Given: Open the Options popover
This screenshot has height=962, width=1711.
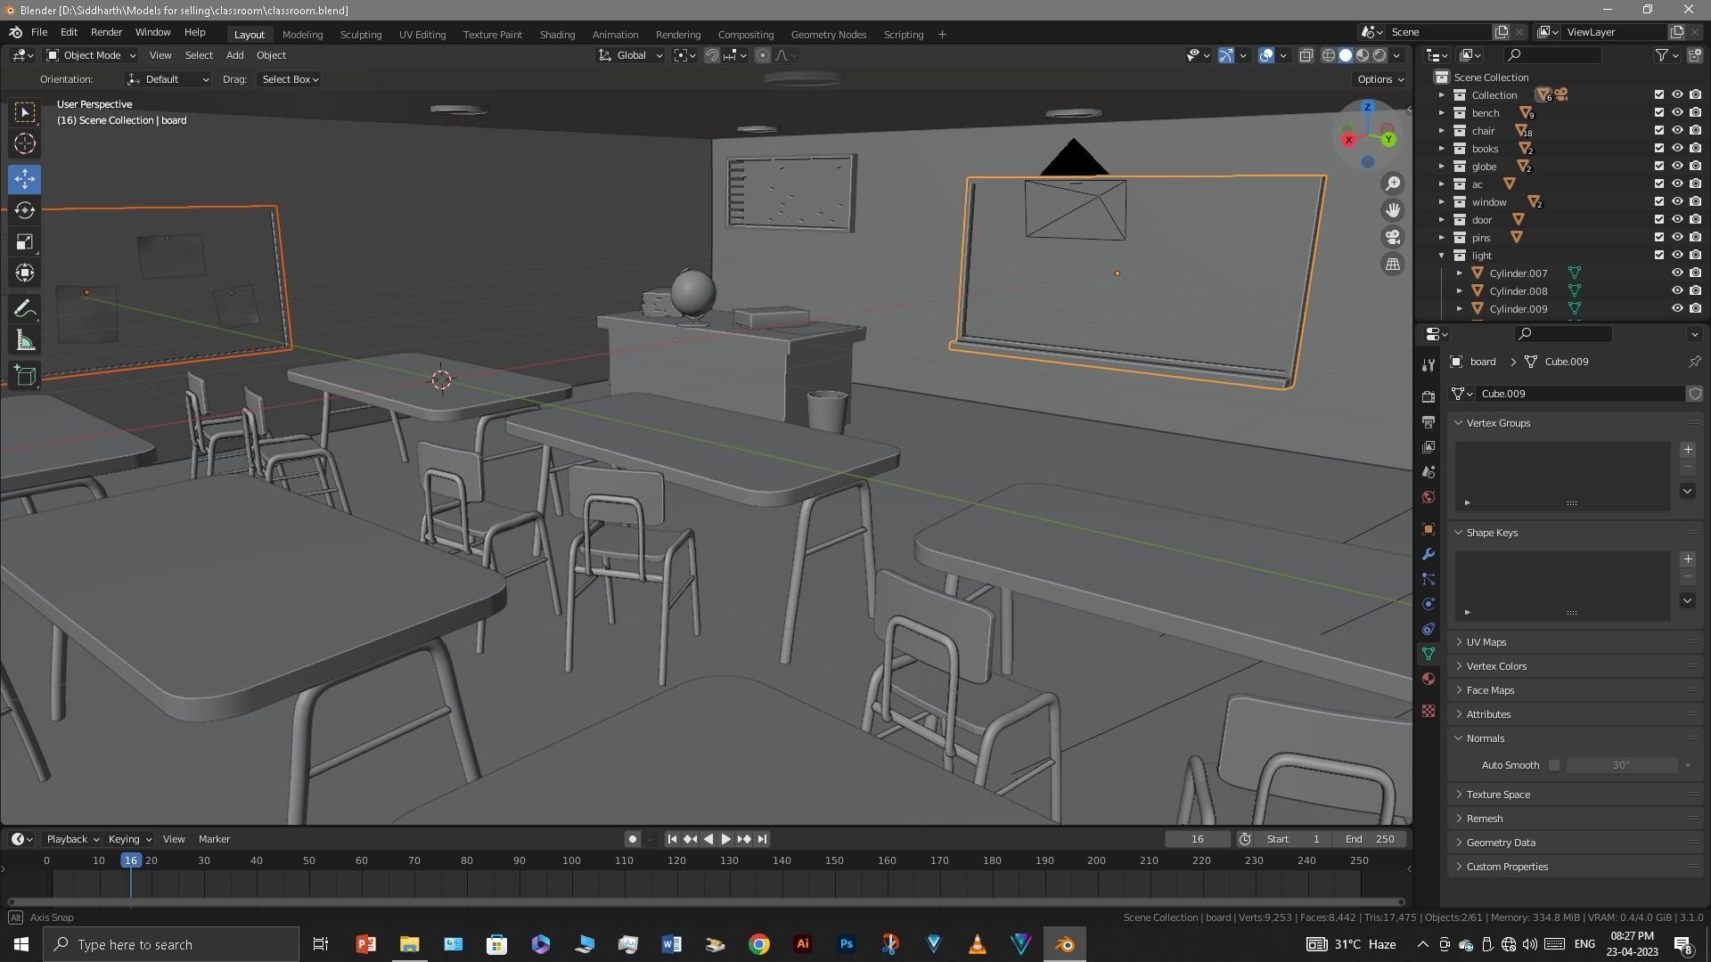Looking at the screenshot, I should coord(1379,79).
